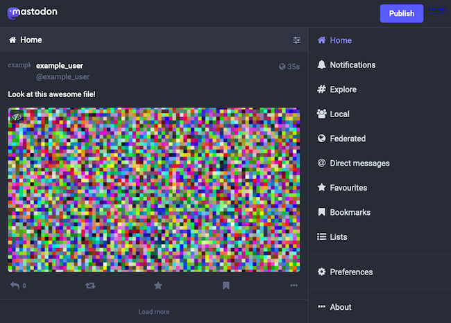Open Notifications in the sidebar

(352, 65)
